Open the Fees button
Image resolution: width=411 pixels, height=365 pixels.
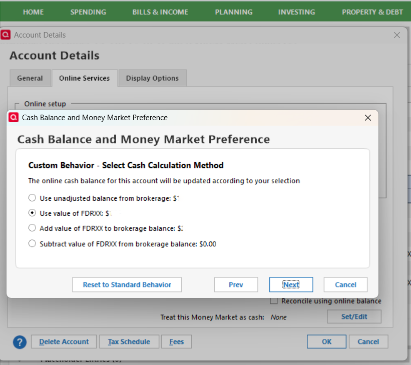pos(176,341)
